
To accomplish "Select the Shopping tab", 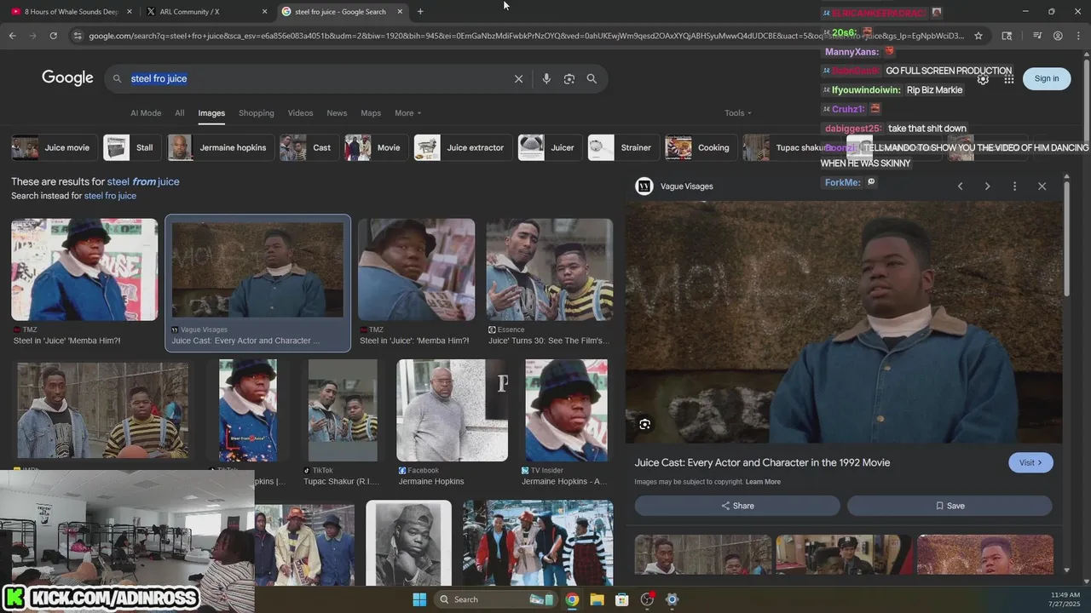I will click(257, 113).
